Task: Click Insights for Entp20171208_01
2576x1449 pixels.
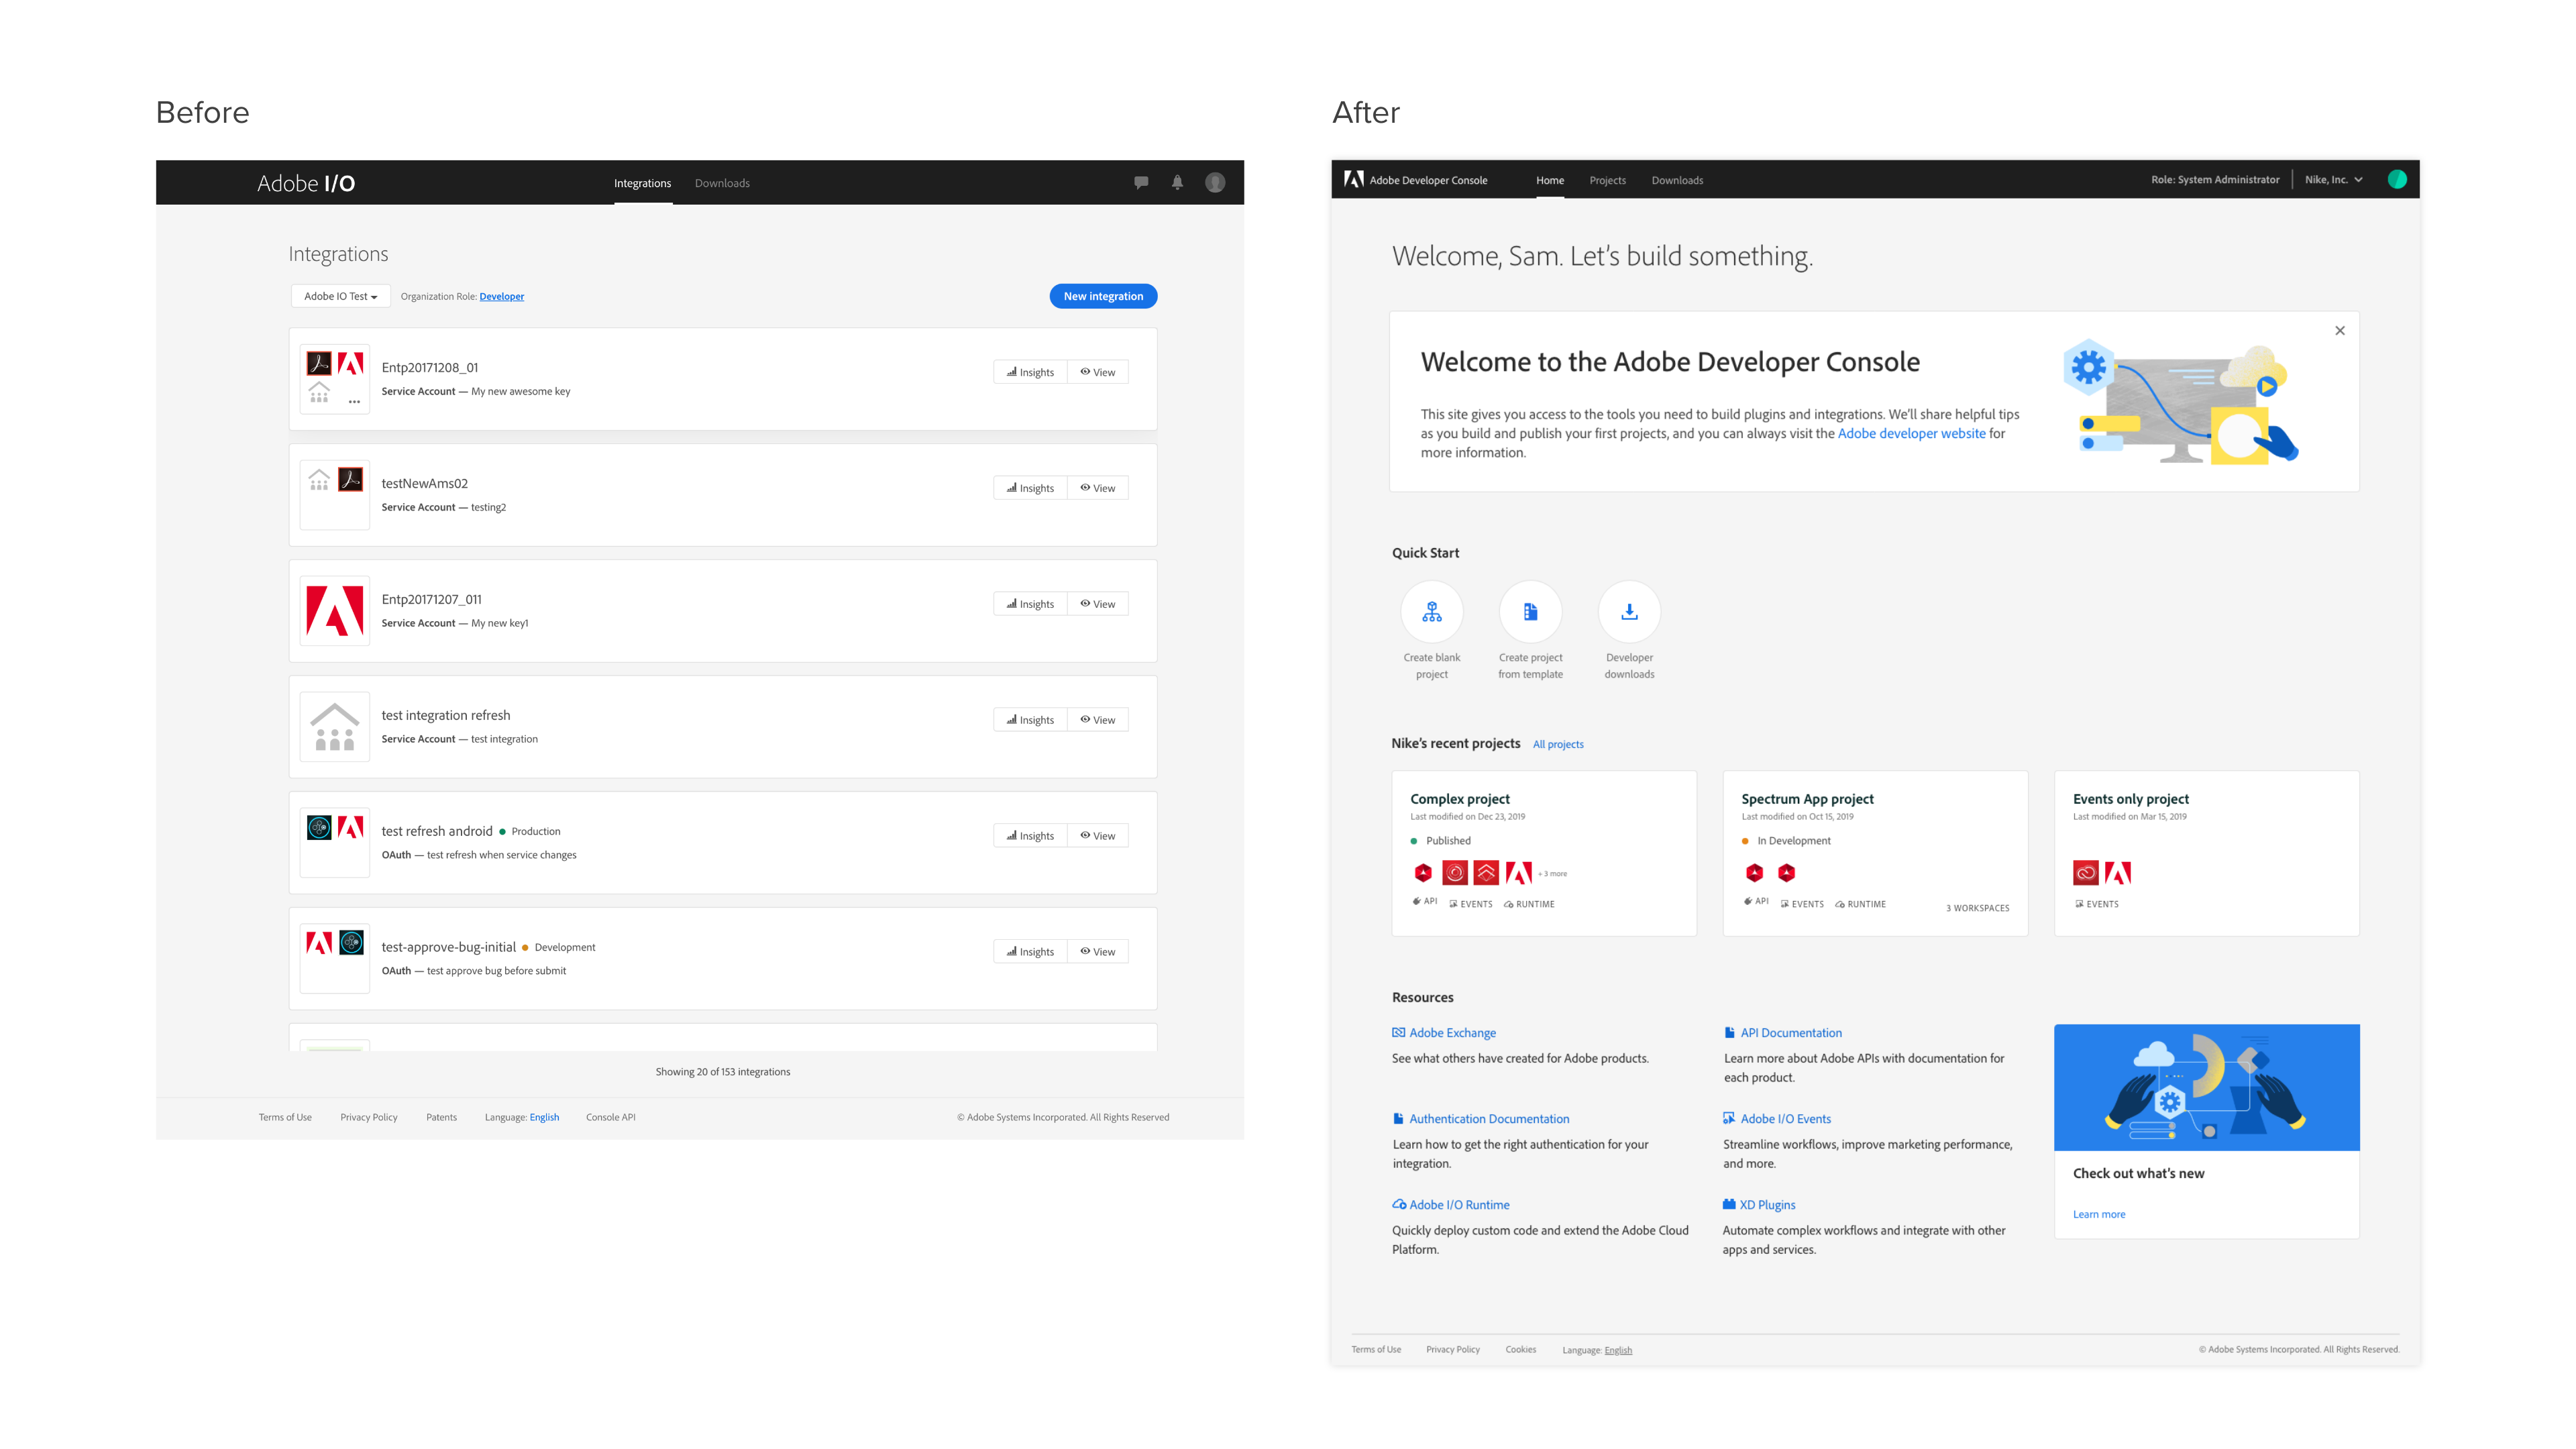Action: [x=1030, y=372]
